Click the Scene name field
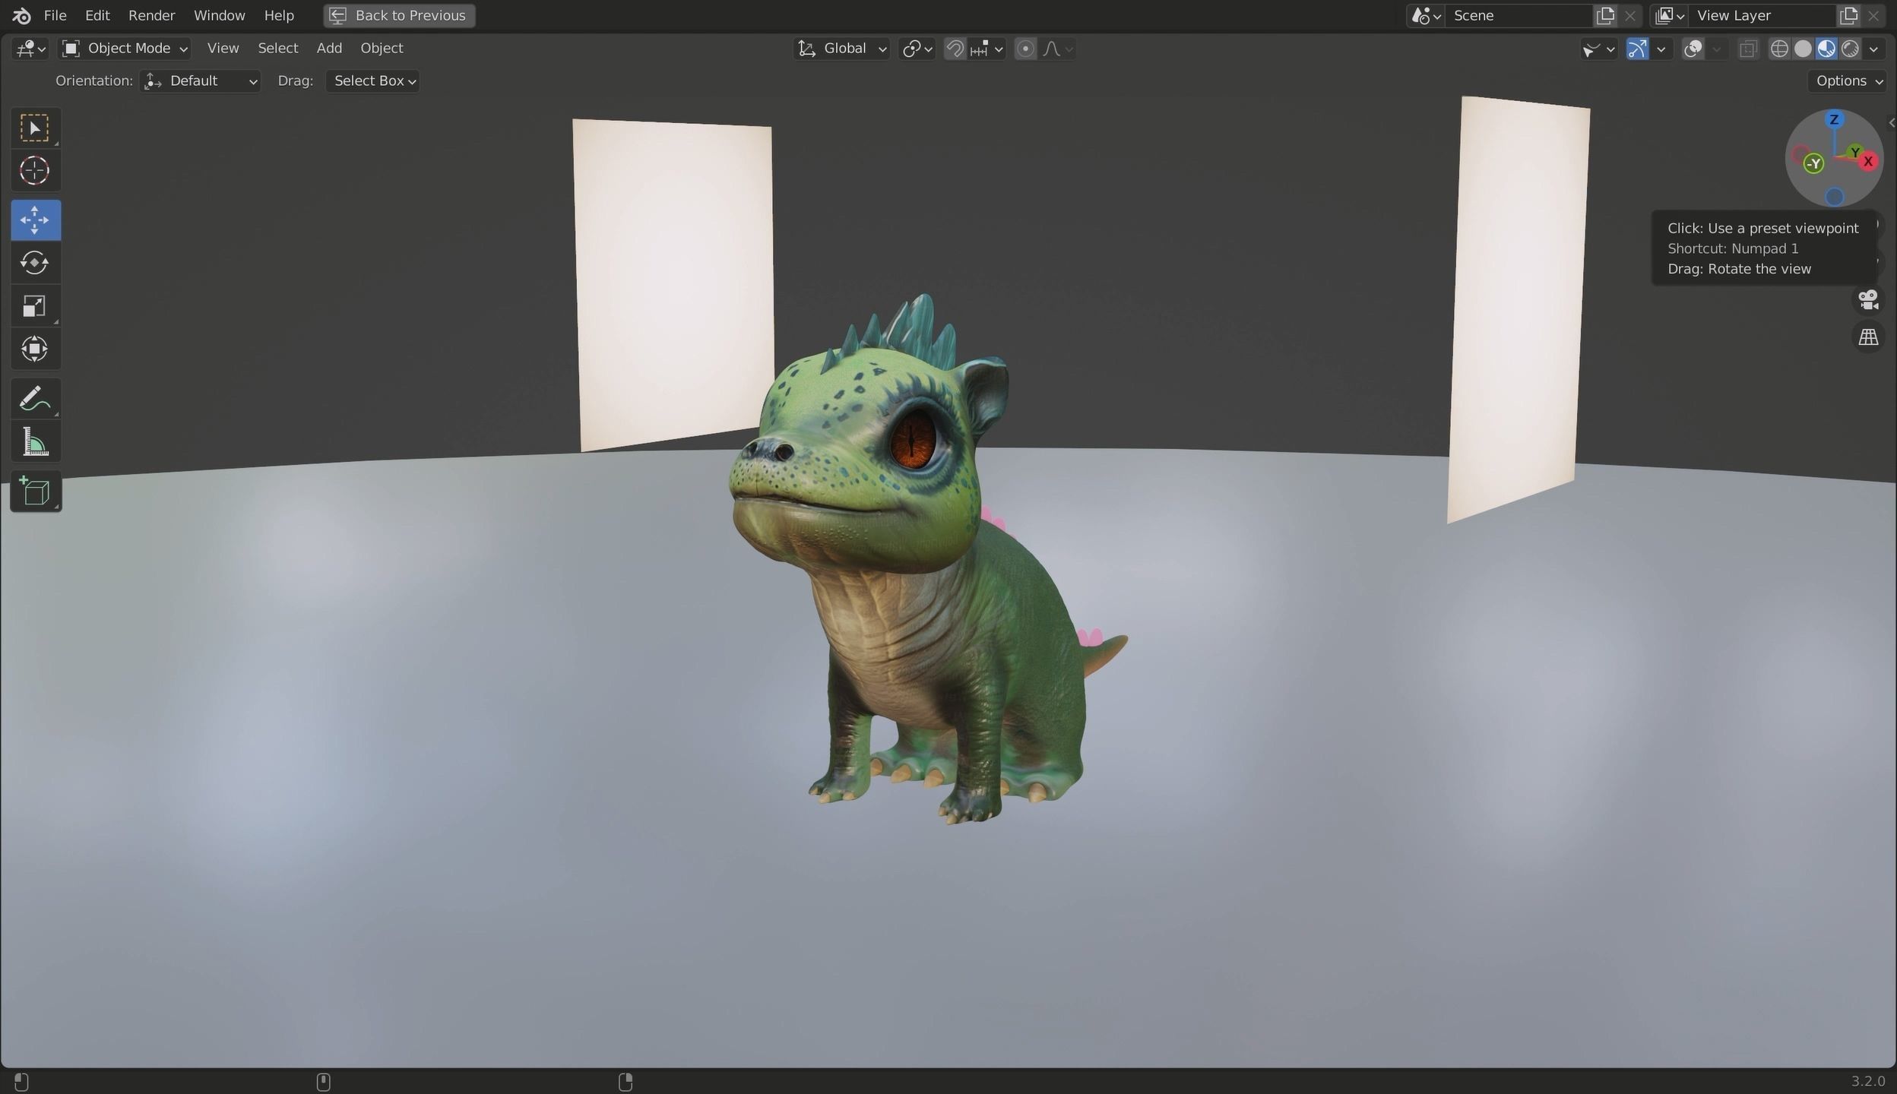 (x=1518, y=15)
